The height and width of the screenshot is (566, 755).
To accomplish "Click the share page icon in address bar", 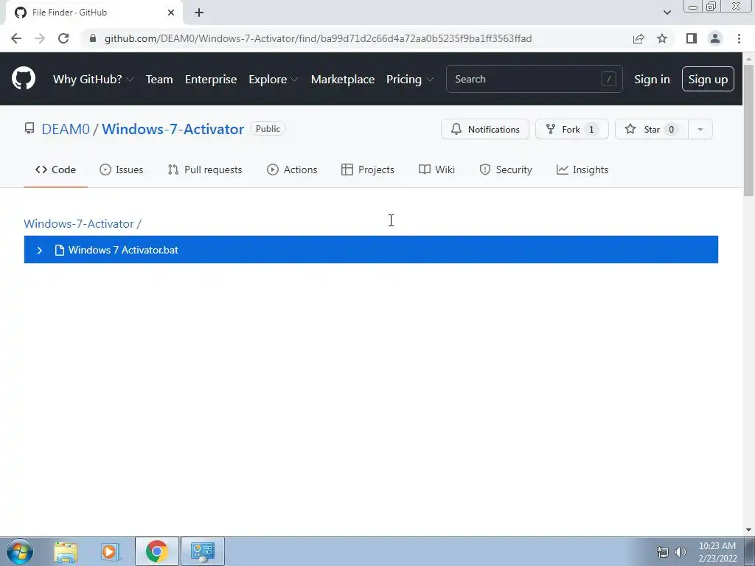I will click(x=639, y=38).
